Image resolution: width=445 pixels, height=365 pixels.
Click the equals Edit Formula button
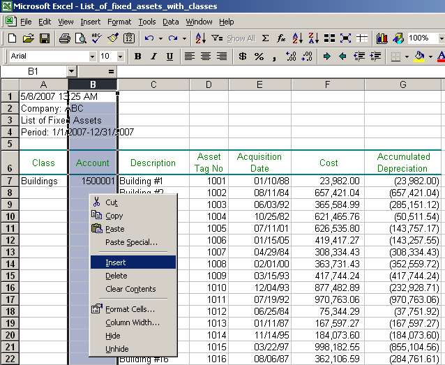111,72
